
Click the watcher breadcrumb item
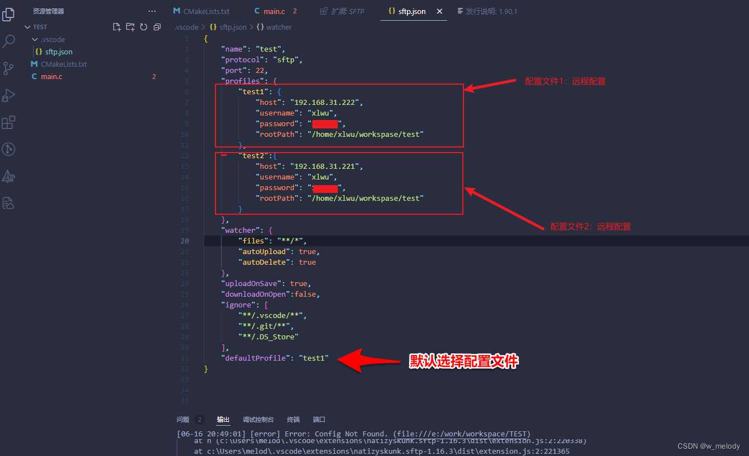(x=279, y=27)
